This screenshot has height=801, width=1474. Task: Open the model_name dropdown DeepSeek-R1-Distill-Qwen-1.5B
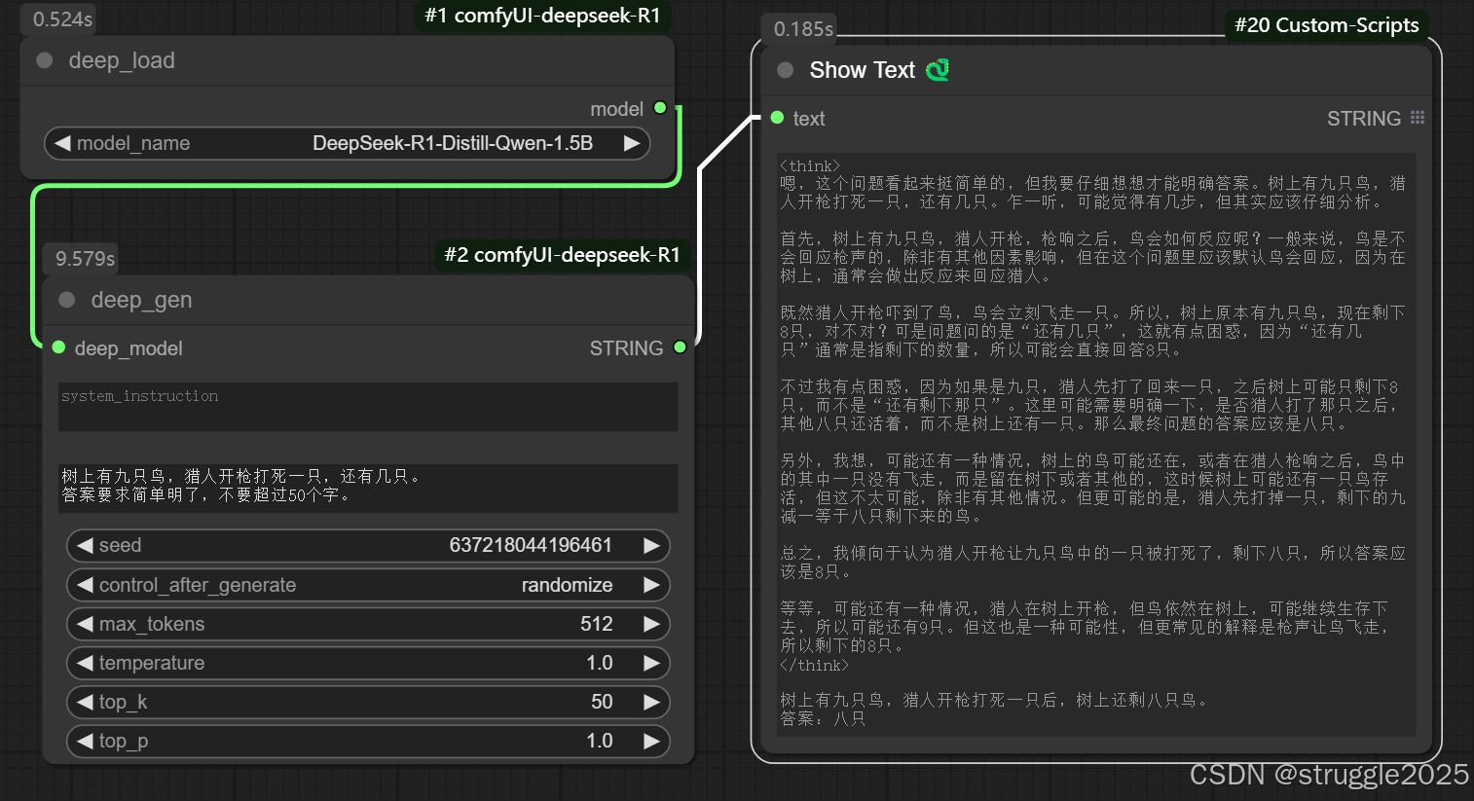(348, 143)
